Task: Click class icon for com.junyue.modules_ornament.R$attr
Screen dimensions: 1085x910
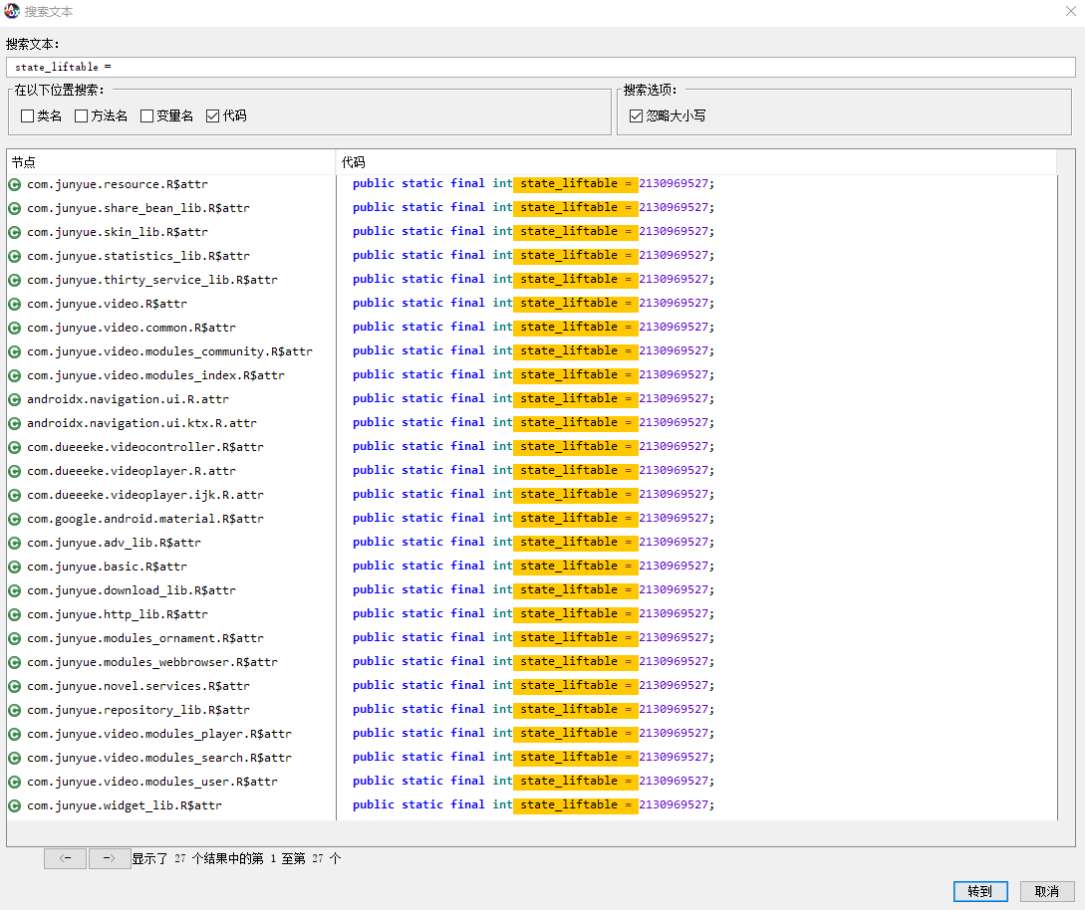Action: (15, 639)
